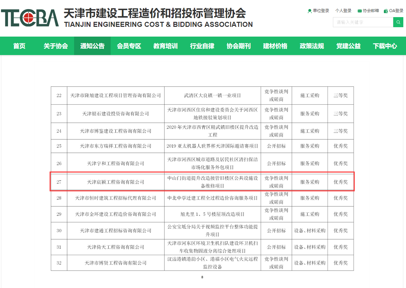Image resolution: width=406 pixels, height=288 pixels.
Task: Click cell 天津市恒时建筑工程招标代理有限公司
Action: click(116, 198)
